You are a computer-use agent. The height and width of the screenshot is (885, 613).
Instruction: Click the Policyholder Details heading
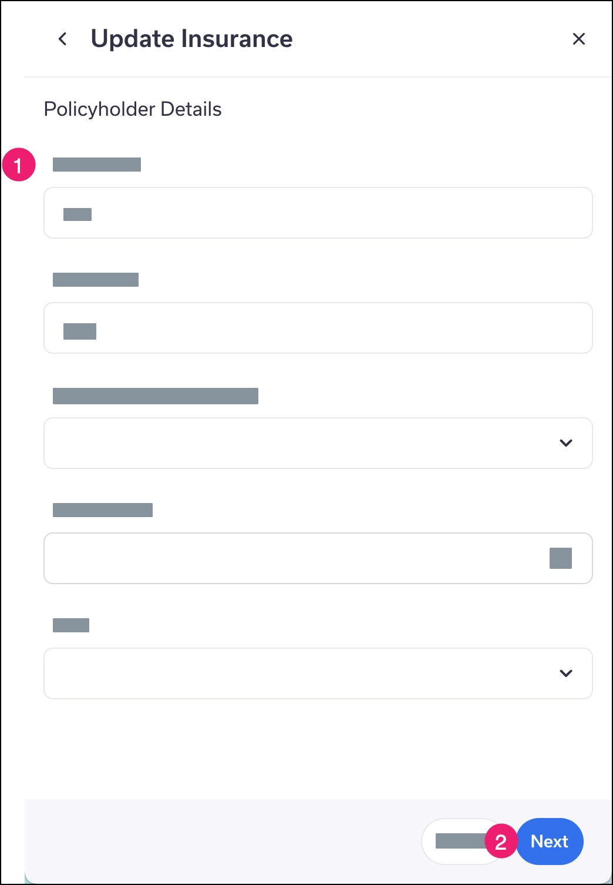click(x=133, y=109)
